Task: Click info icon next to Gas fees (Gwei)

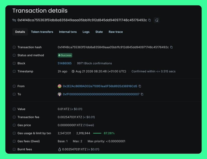Action: [14, 141]
